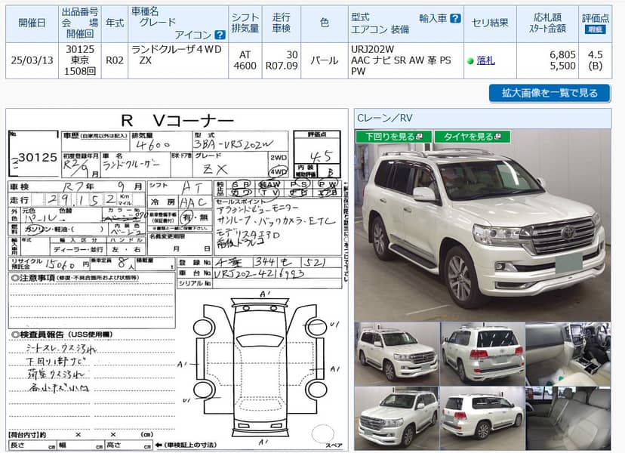This screenshot has width=625, height=453.
Task: Click the external-link icon on 下回りを見る
Action: tap(419, 137)
